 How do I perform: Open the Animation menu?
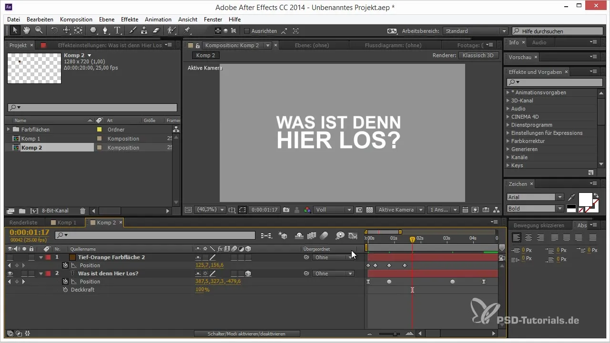pos(158,20)
